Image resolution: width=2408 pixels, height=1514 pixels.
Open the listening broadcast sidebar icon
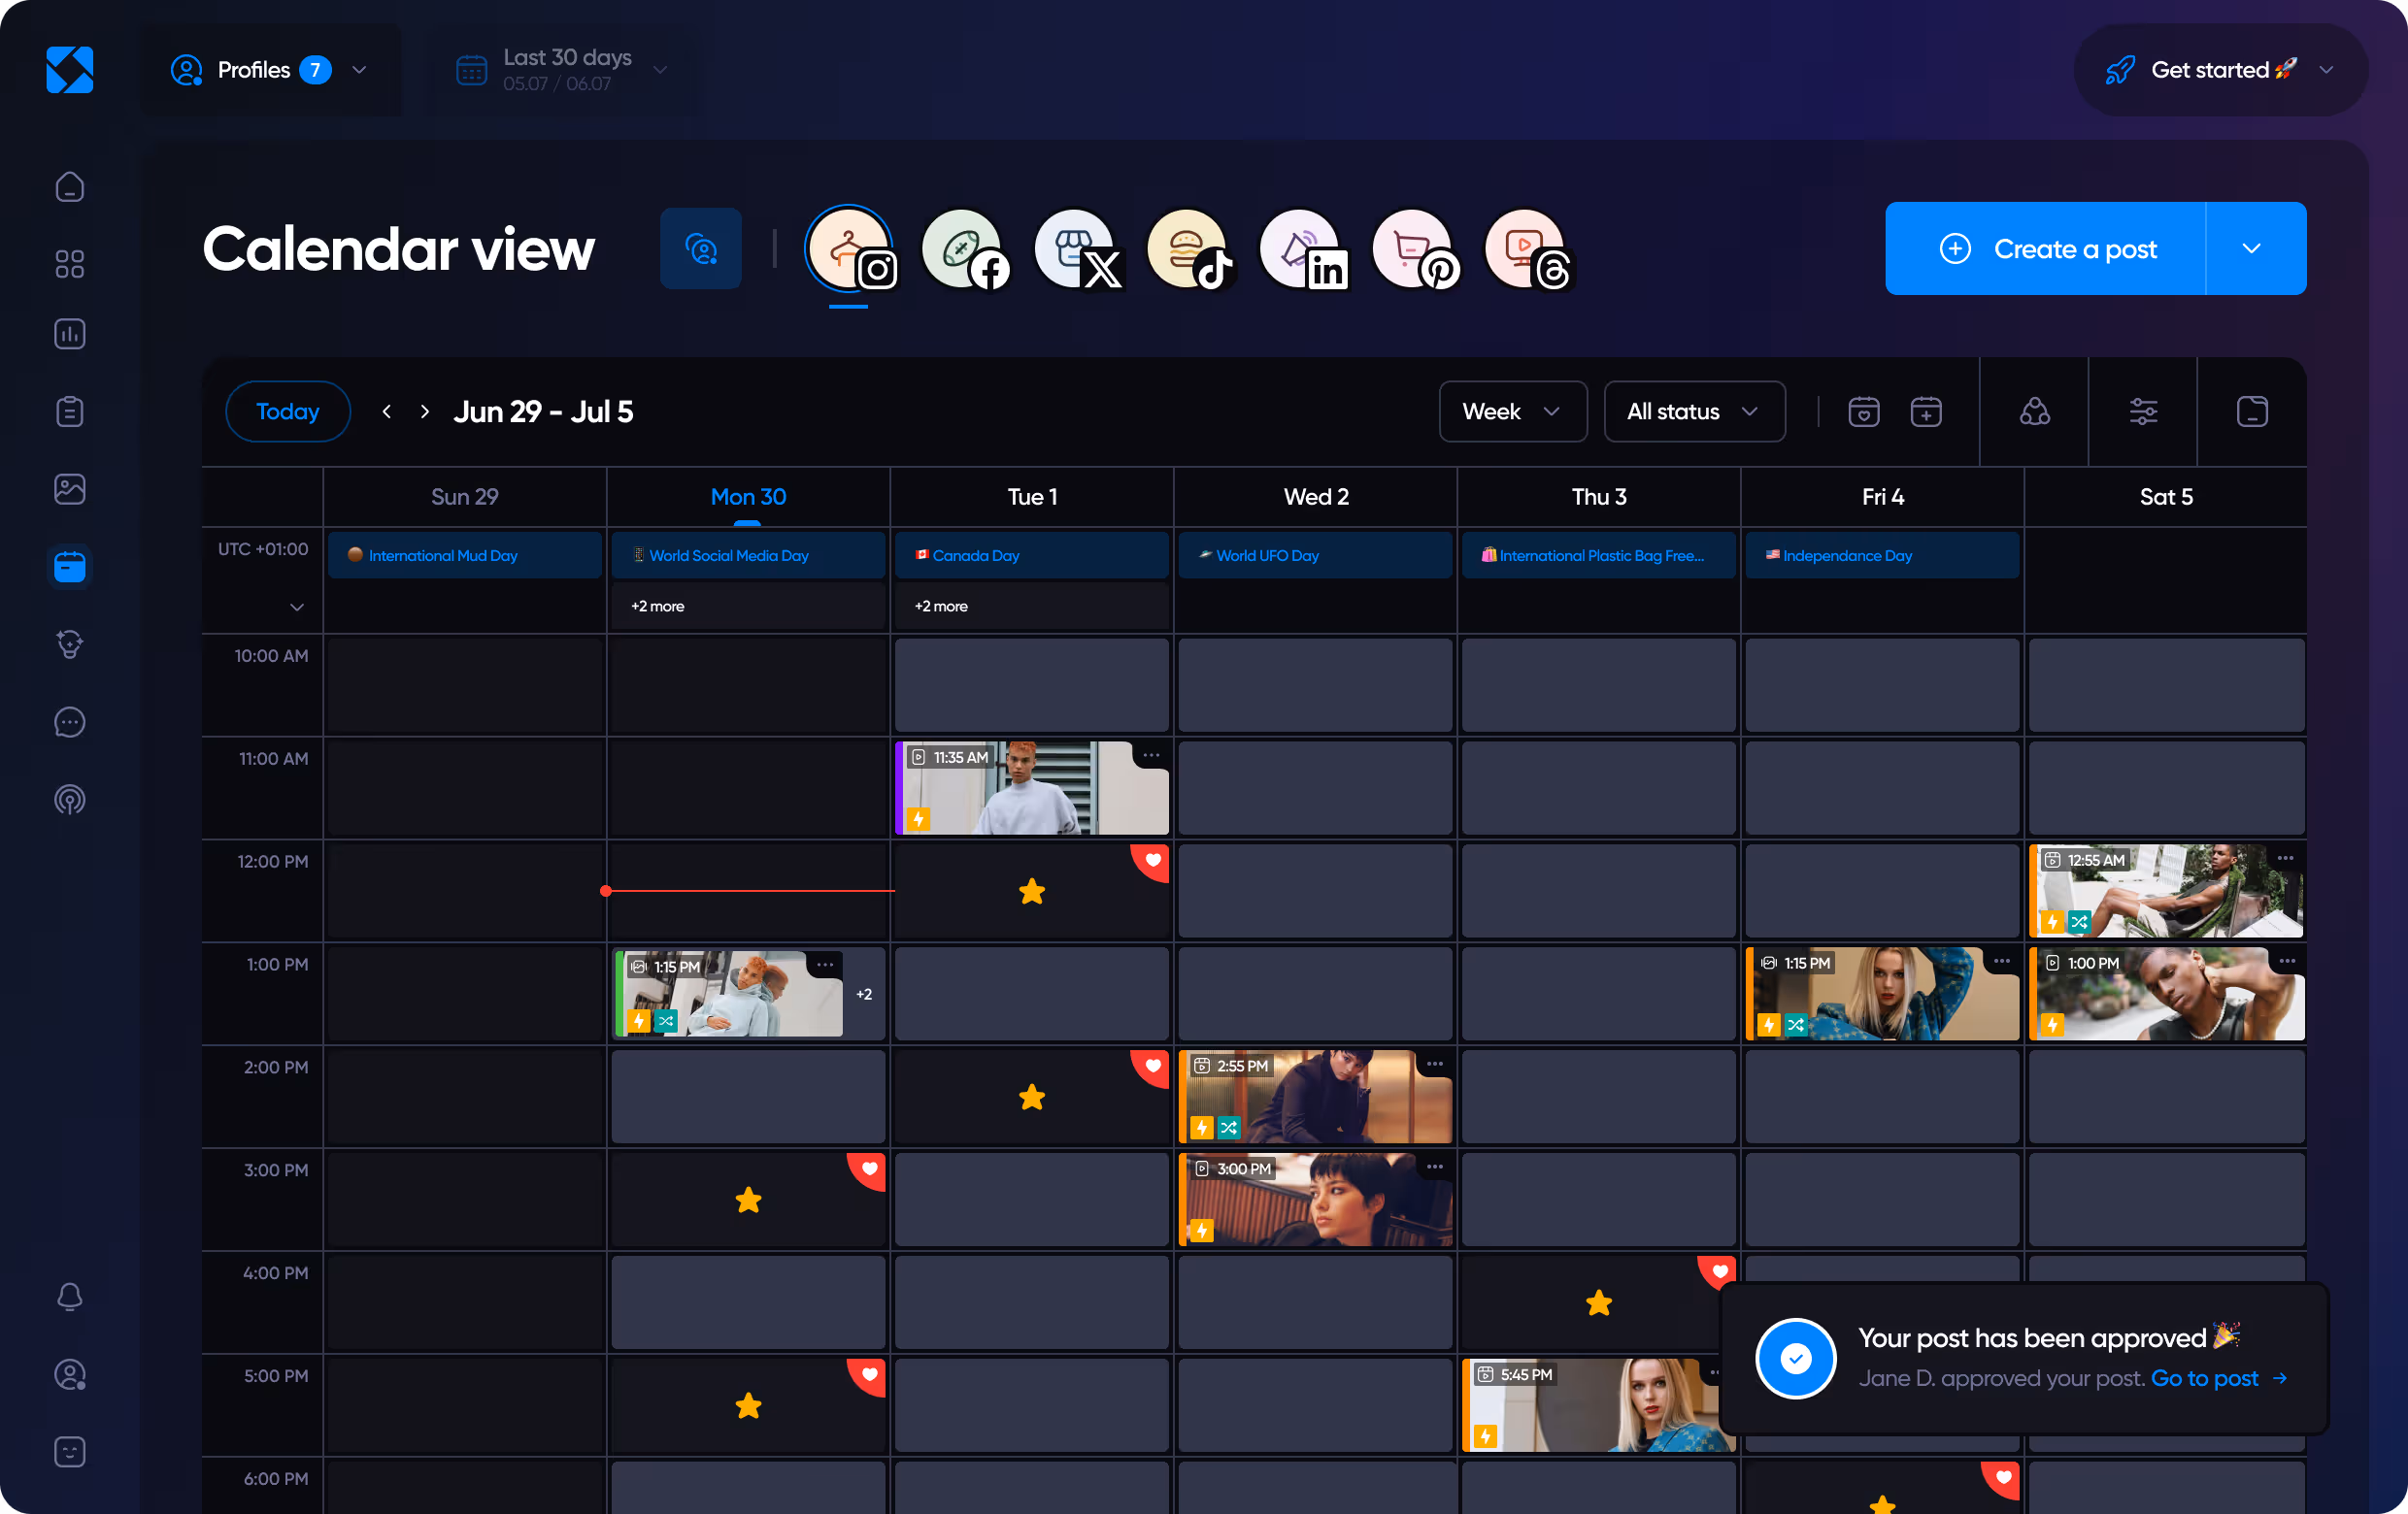pos(69,800)
